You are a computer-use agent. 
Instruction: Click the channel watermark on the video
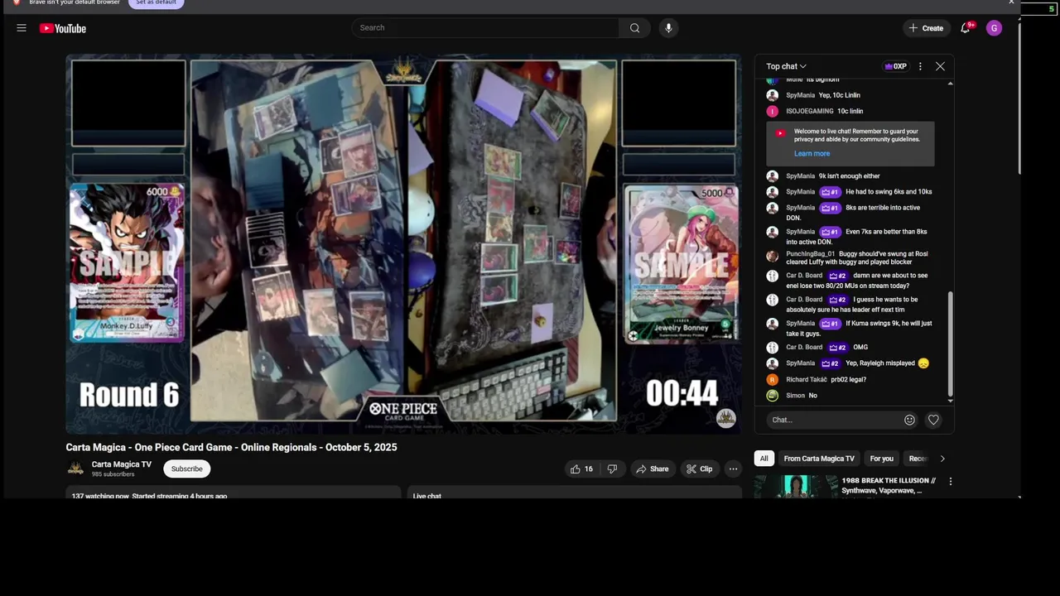726,418
